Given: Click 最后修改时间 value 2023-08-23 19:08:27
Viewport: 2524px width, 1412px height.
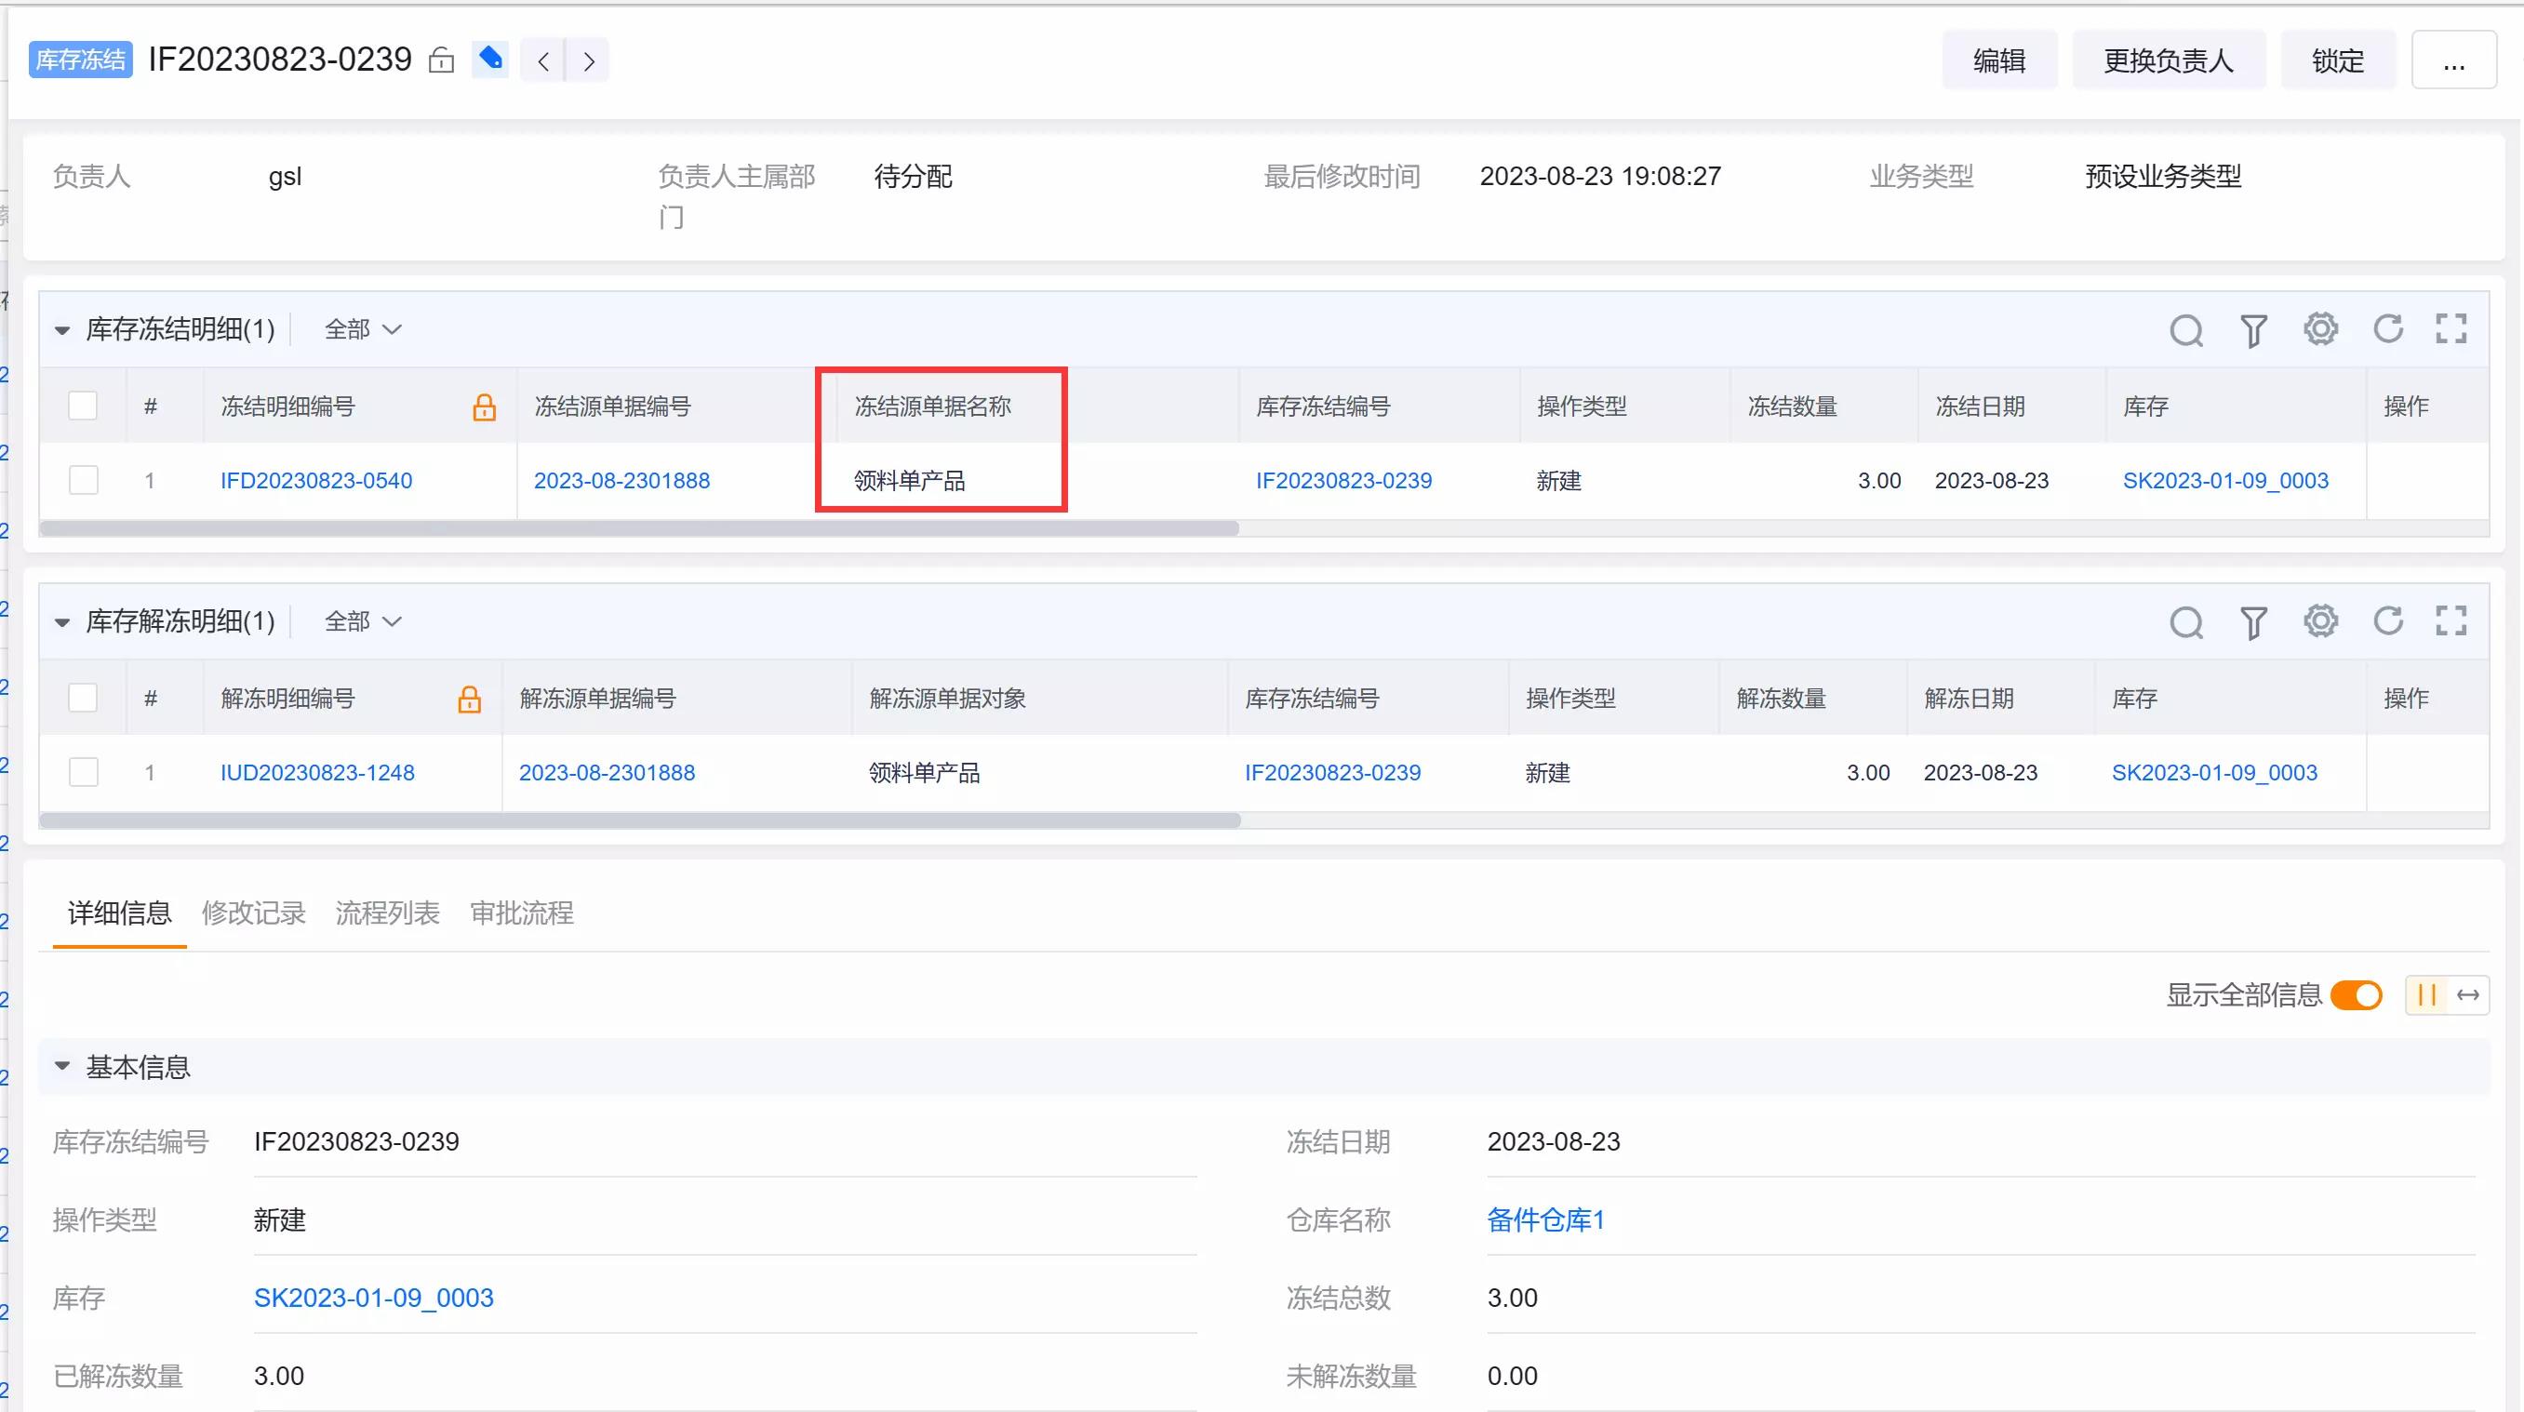Looking at the screenshot, I should click(x=1600, y=177).
